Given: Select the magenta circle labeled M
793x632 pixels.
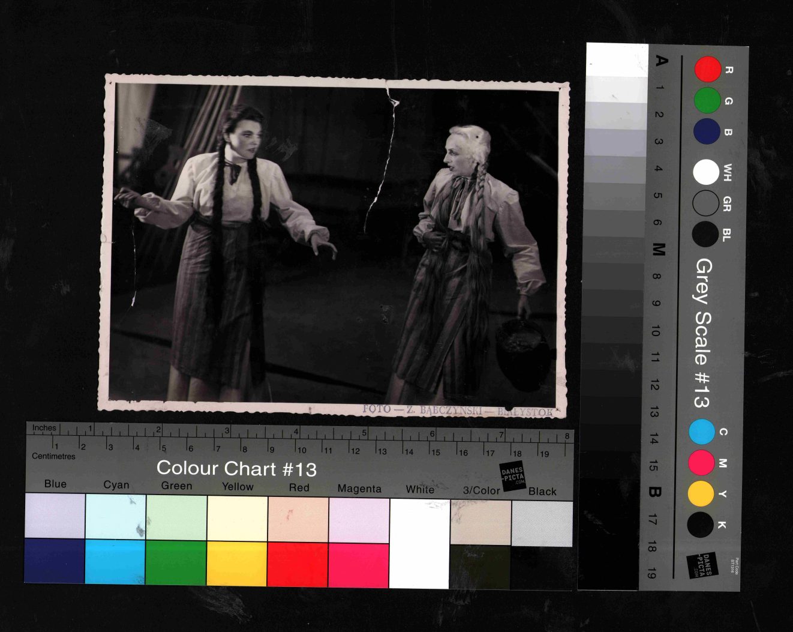Looking at the screenshot, I should tap(701, 462).
